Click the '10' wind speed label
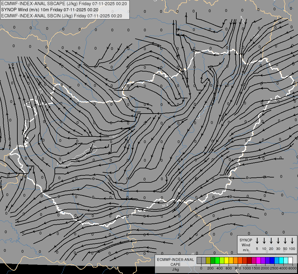 coord(264,249)
